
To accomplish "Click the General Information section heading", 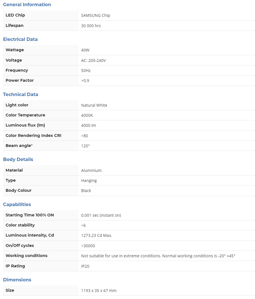I will coord(27,4).
